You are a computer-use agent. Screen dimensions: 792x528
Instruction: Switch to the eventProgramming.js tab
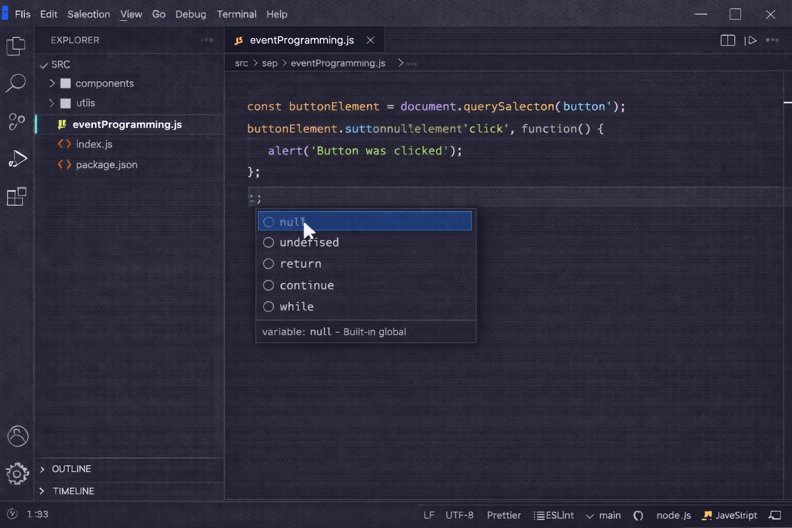click(x=302, y=40)
